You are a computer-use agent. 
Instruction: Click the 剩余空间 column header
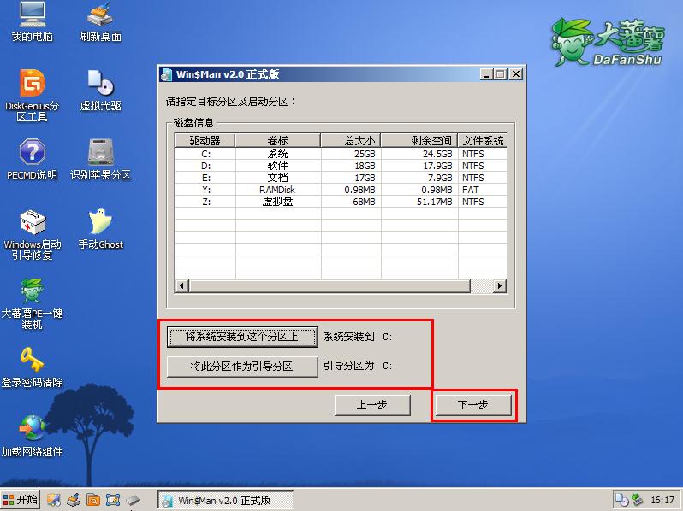tap(419, 140)
